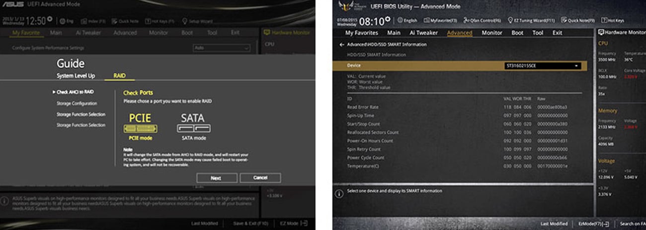Image resolution: width=646 pixels, height=230 pixels.
Task: Click the back arrow beside Advanced\HDD/SSD SMART Information
Action: coord(342,45)
